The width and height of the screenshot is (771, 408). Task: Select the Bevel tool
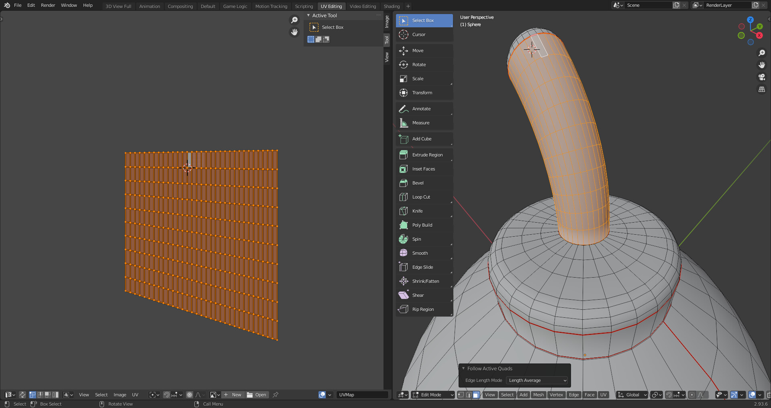pos(424,183)
